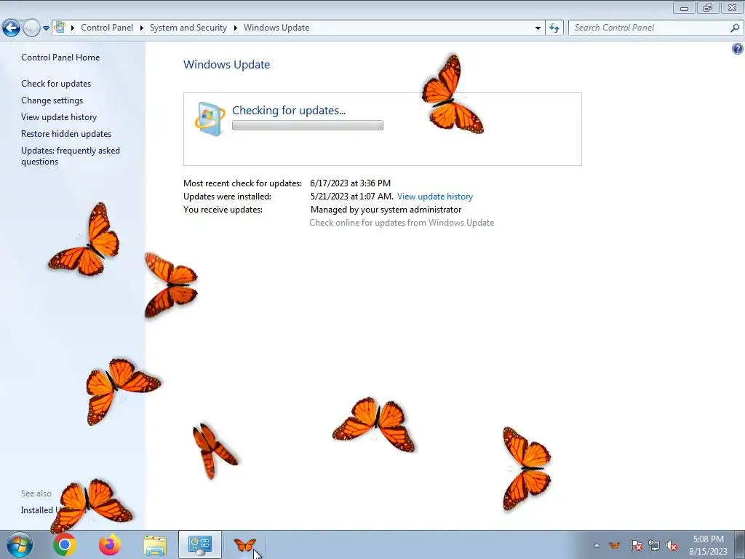Click View update history link beside install date
745x559 pixels.
point(435,197)
